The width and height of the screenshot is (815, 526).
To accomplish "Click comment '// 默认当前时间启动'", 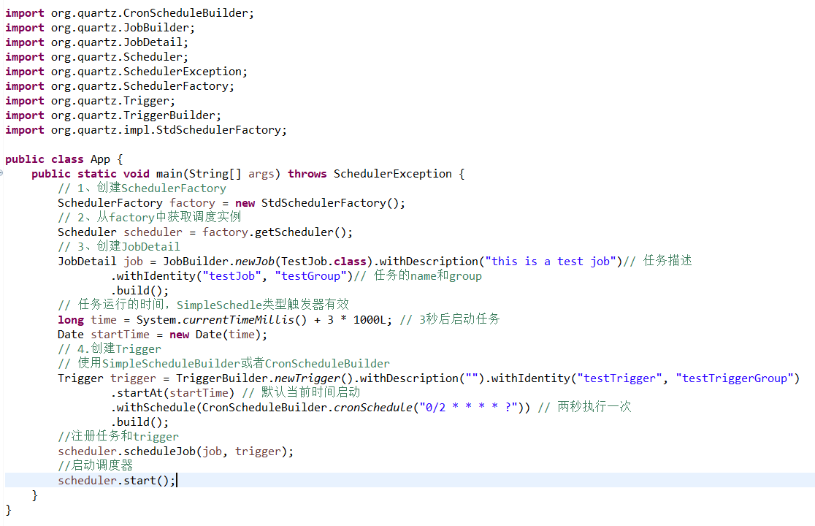I will (x=301, y=392).
